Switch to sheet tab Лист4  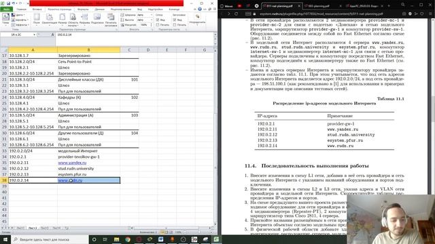pos(56,228)
